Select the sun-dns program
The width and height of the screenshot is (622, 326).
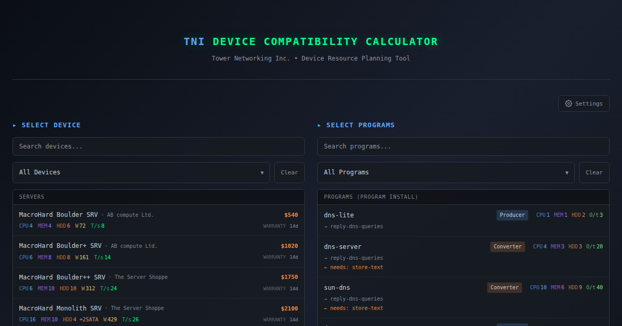[463, 298]
